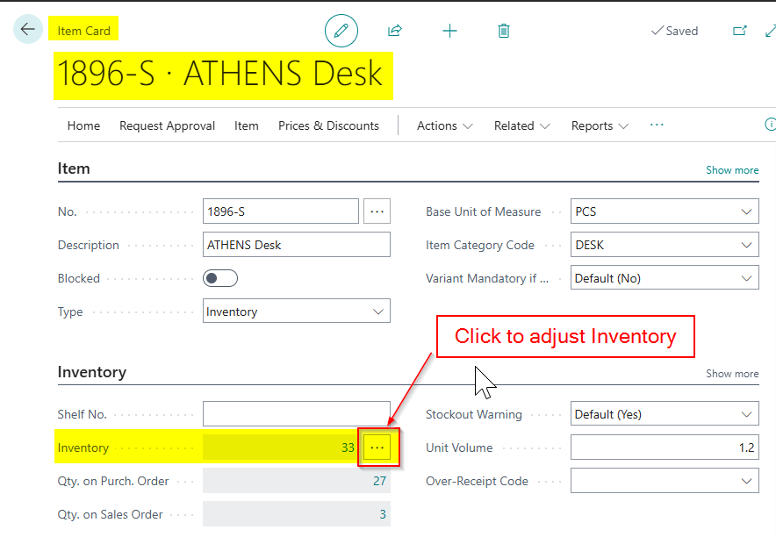Toggle the Blocked switch
Viewport: 776px width, 537px height.
(220, 278)
